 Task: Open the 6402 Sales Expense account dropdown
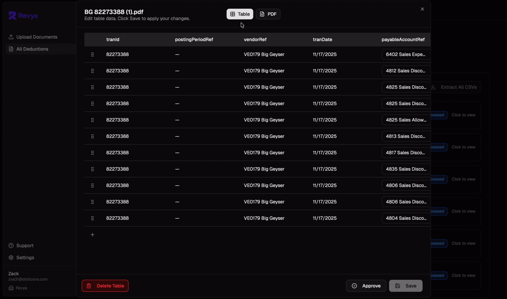pyautogui.click(x=406, y=54)
